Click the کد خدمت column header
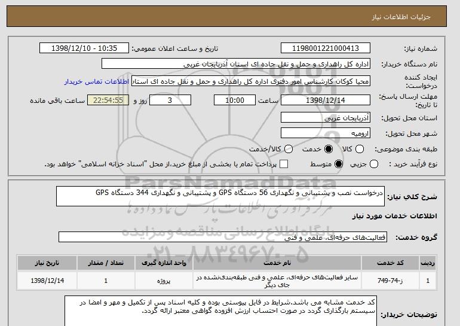Viewport: 460px width, 326px height. coord(390,263)
